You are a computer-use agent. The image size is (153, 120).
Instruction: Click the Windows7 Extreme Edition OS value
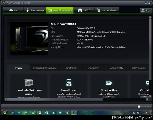101,47
